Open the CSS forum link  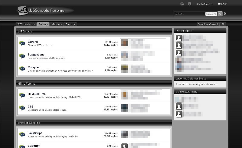[x=31, y=106]
